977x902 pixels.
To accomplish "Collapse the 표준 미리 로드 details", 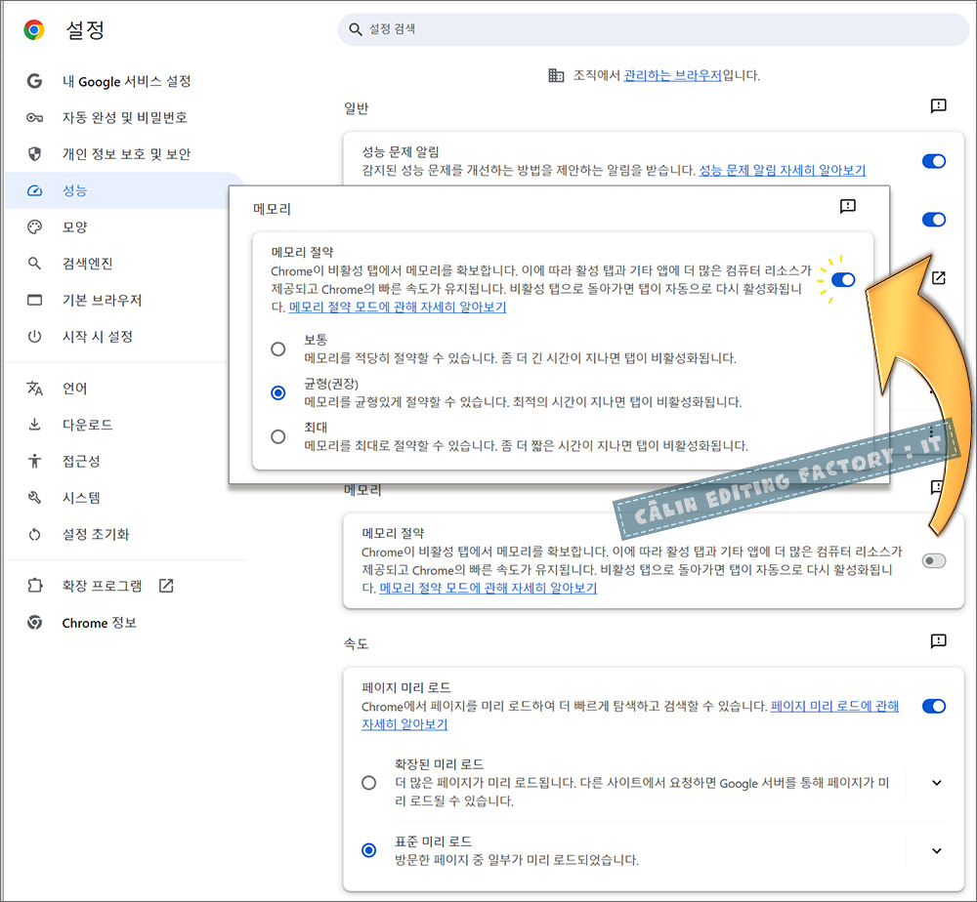I will click(936, 849).
